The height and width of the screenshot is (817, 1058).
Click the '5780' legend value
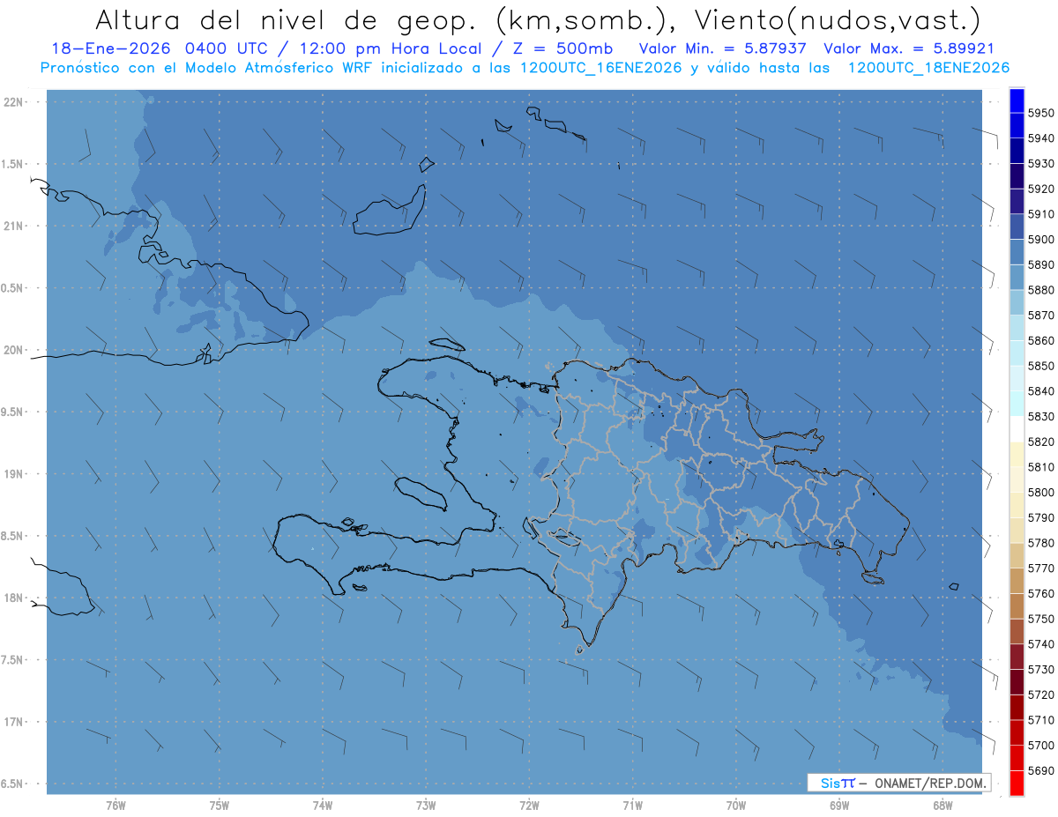coord(1041,543)
